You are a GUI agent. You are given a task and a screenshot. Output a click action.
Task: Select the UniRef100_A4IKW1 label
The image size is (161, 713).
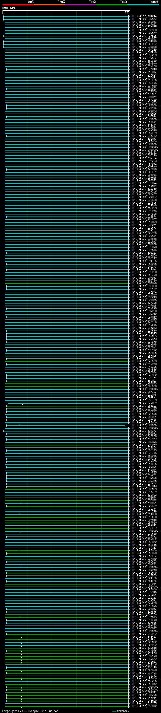coord(144,122)
